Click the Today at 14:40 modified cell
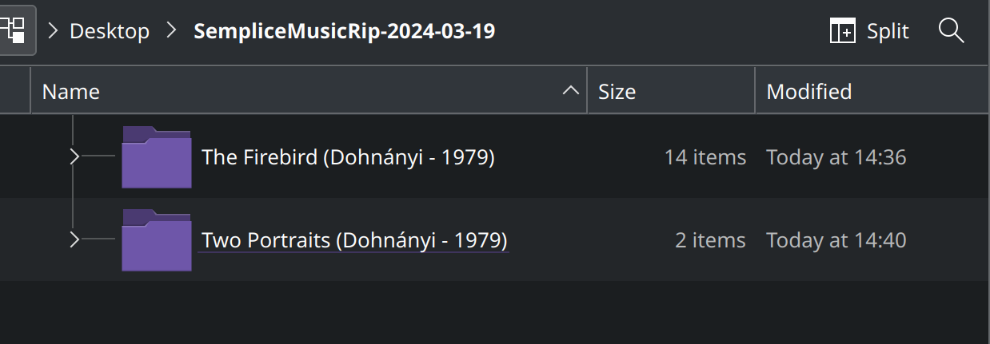This screenshot has width=990, height=344. tap(836, 240)
